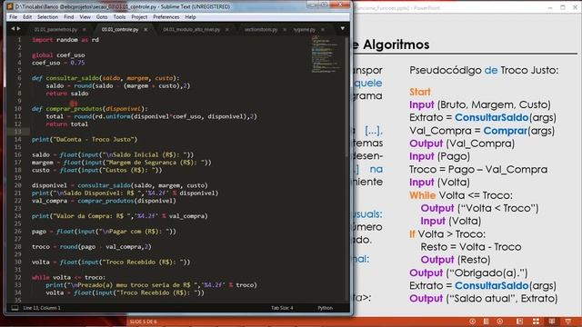Open the 'Tab Size: 4' indentation selector
This screenshot has width=582, height=327.
(282, 308)
